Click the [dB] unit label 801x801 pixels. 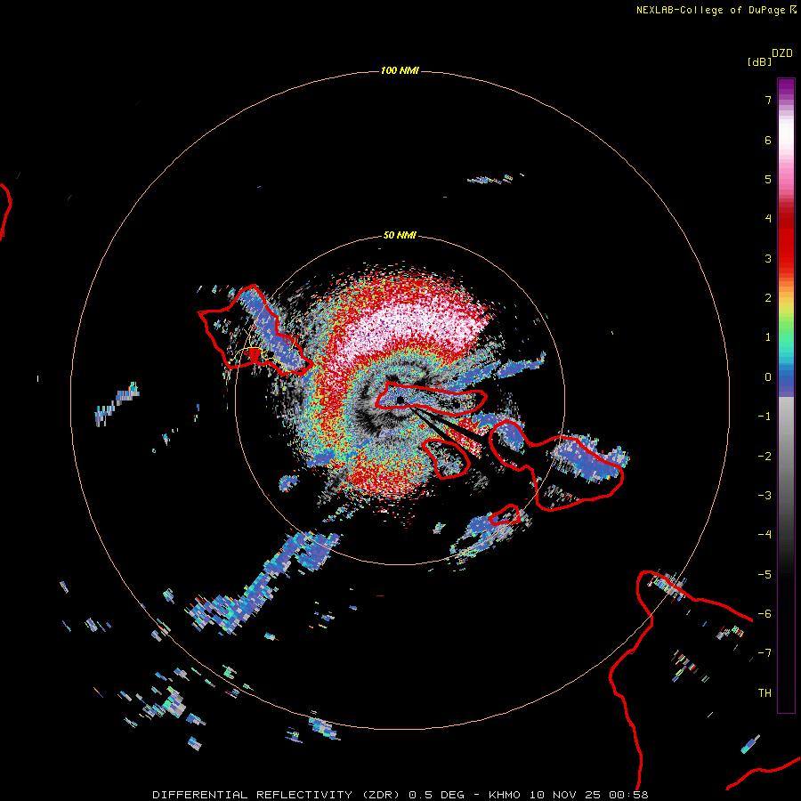tap(759, 61)
